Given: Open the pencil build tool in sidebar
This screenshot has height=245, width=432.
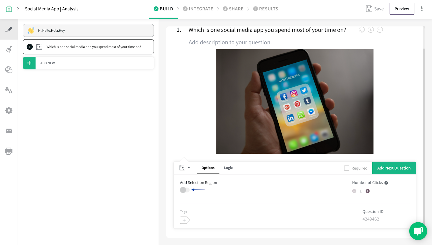Looking at the screenshot, I should click(x=9, y=29).
